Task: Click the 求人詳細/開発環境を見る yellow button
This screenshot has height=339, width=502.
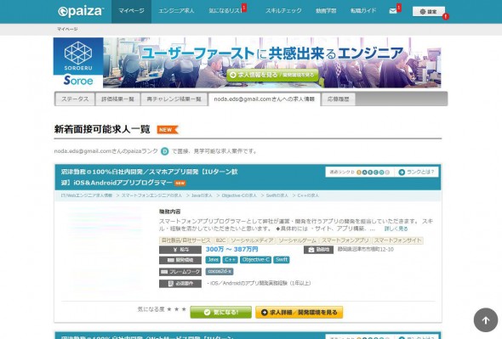Action: coord(299,312)
